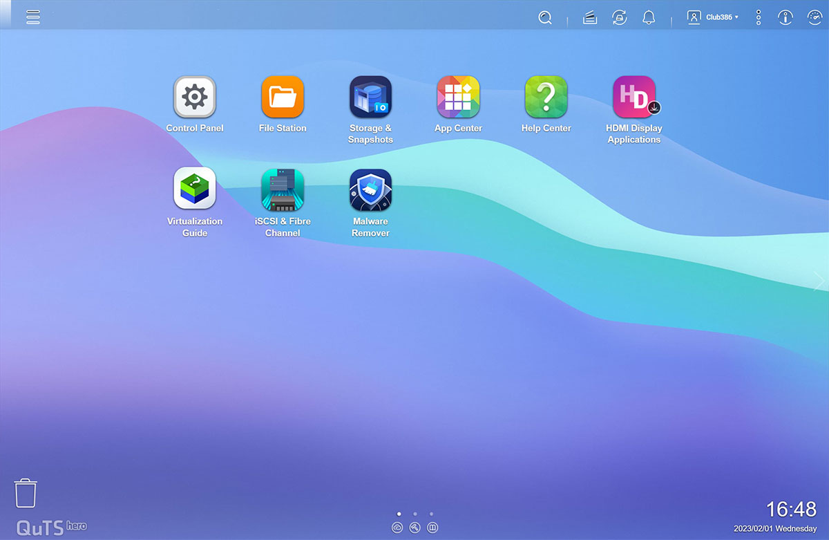The height and width of the screenshot is (540, 829).
Task: Click the date 2023/02/01 Wednesday
Action: 775,529
